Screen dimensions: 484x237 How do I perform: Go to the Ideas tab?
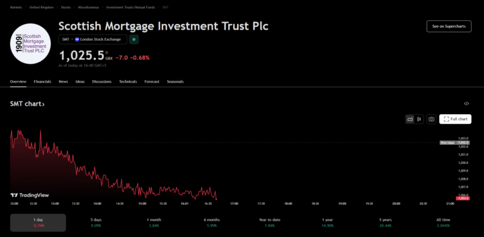[80, 82]
